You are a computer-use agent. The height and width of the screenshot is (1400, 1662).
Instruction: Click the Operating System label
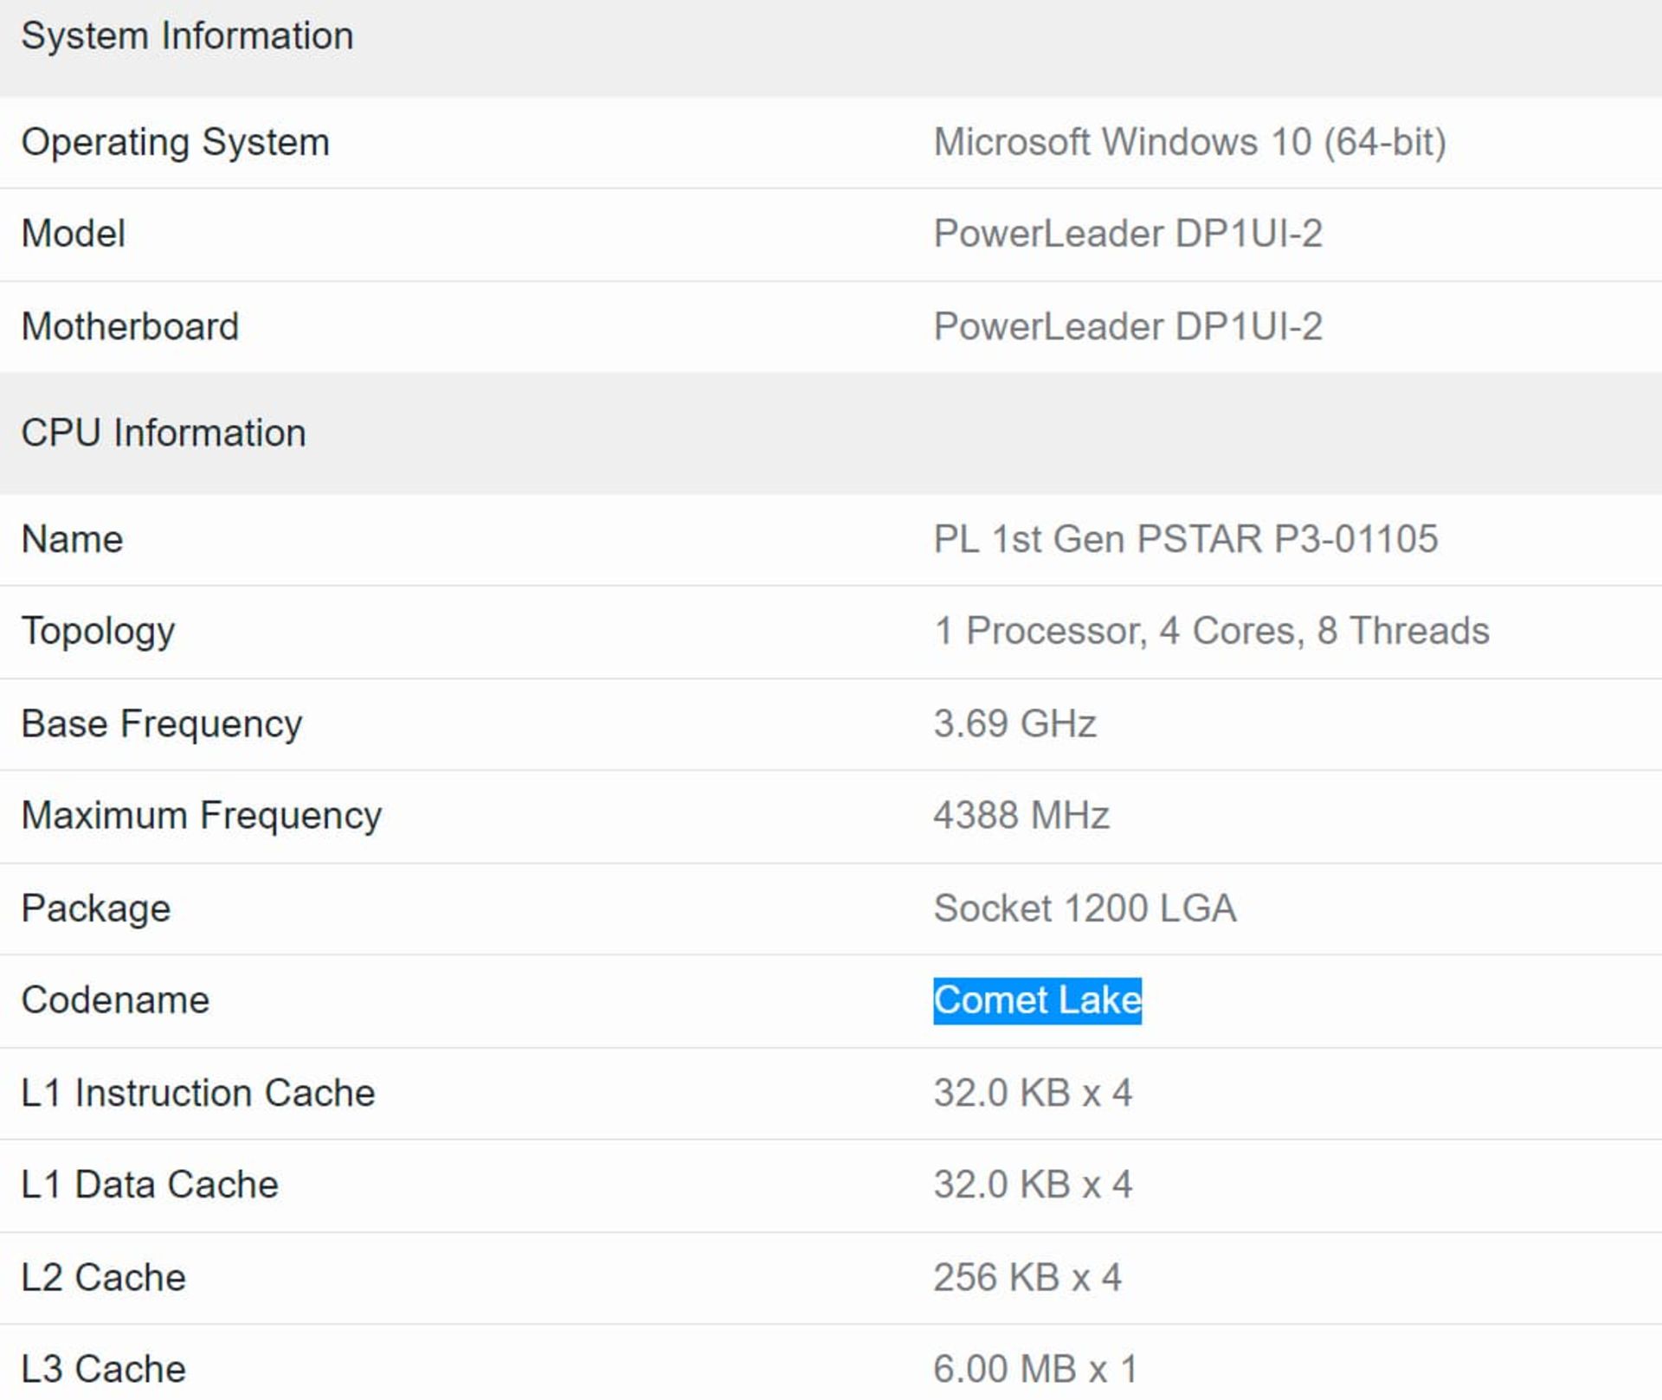[x=176, y=143]
